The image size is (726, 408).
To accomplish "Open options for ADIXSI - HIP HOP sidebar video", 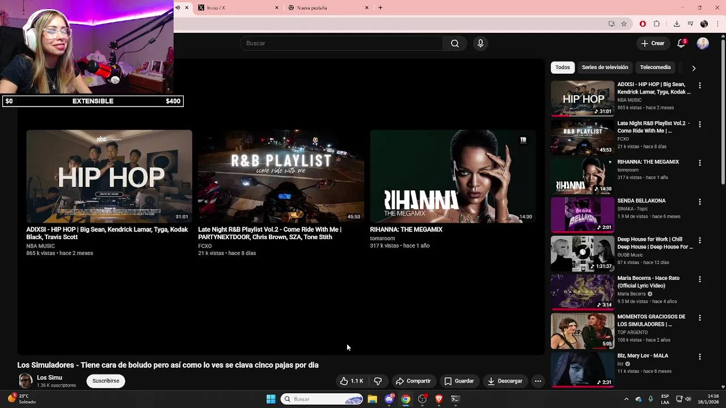I will pyautogui.click(x=699, y=86).
